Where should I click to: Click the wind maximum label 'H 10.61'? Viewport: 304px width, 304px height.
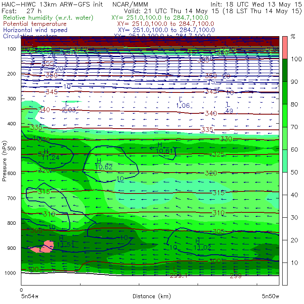coord(164,148)
